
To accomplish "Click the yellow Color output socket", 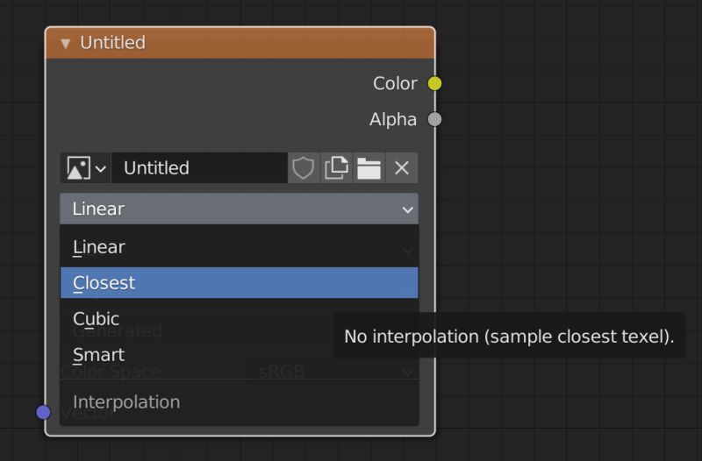I will (x=434, y=83).
